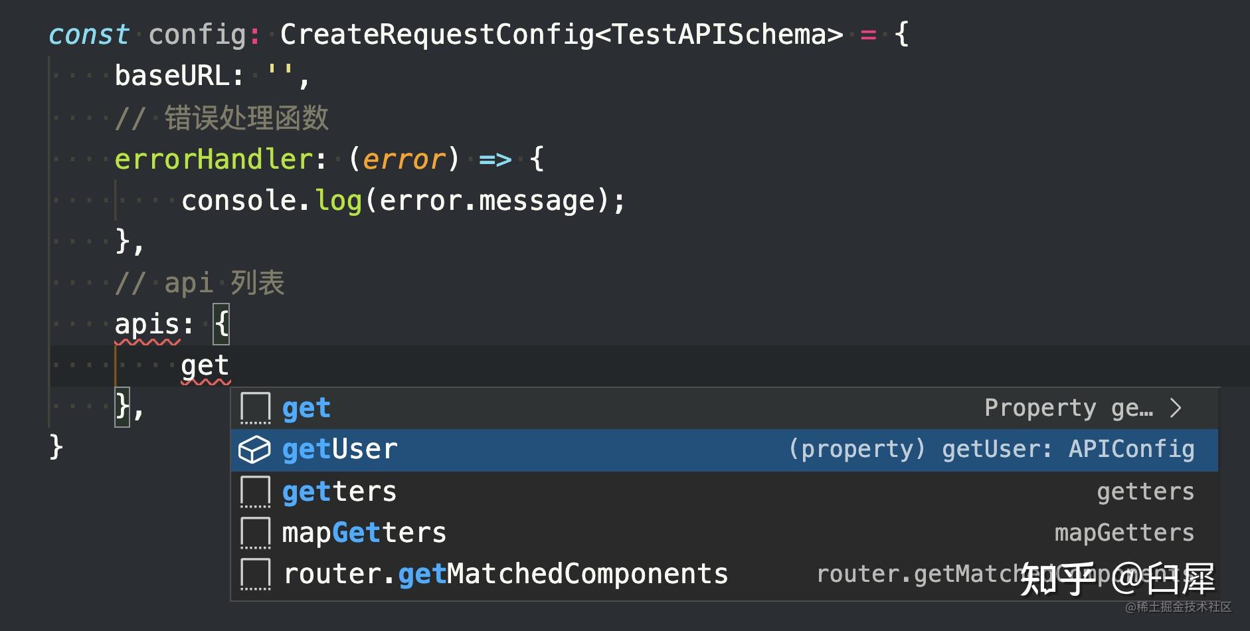The height and width of the screenshot is (631, 1250).
Task: Select the "router.getMatchedComponents" suggestion label
Action: (505, 574)
